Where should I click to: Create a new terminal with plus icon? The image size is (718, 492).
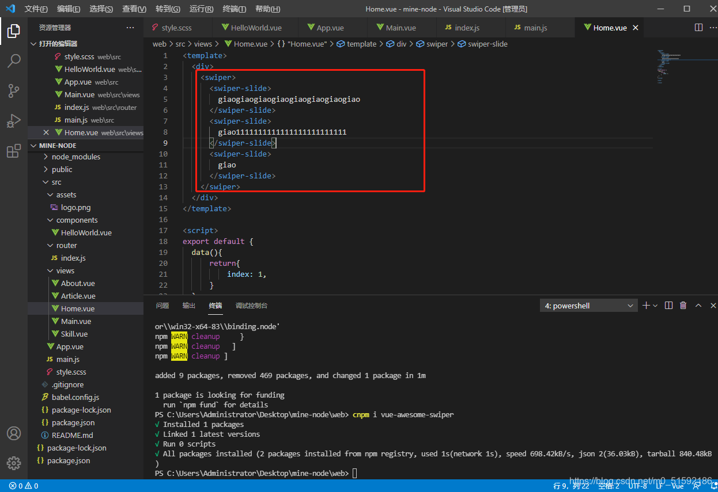646,306
